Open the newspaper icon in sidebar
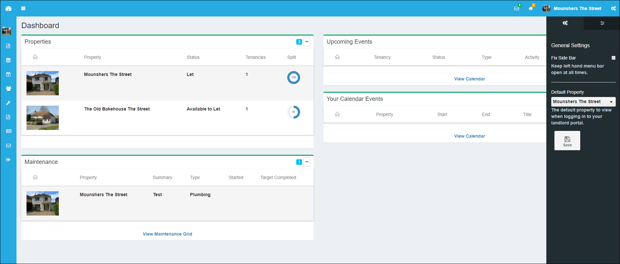The height and width of the screenshot is (264, 620). click(9, 131)
